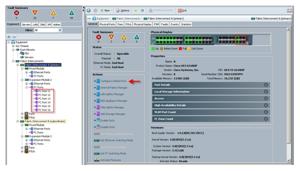This screenshot has width=300, height=171.
Task: Open the Events tab
Action: pyautogui.click(x=174, y=24)
